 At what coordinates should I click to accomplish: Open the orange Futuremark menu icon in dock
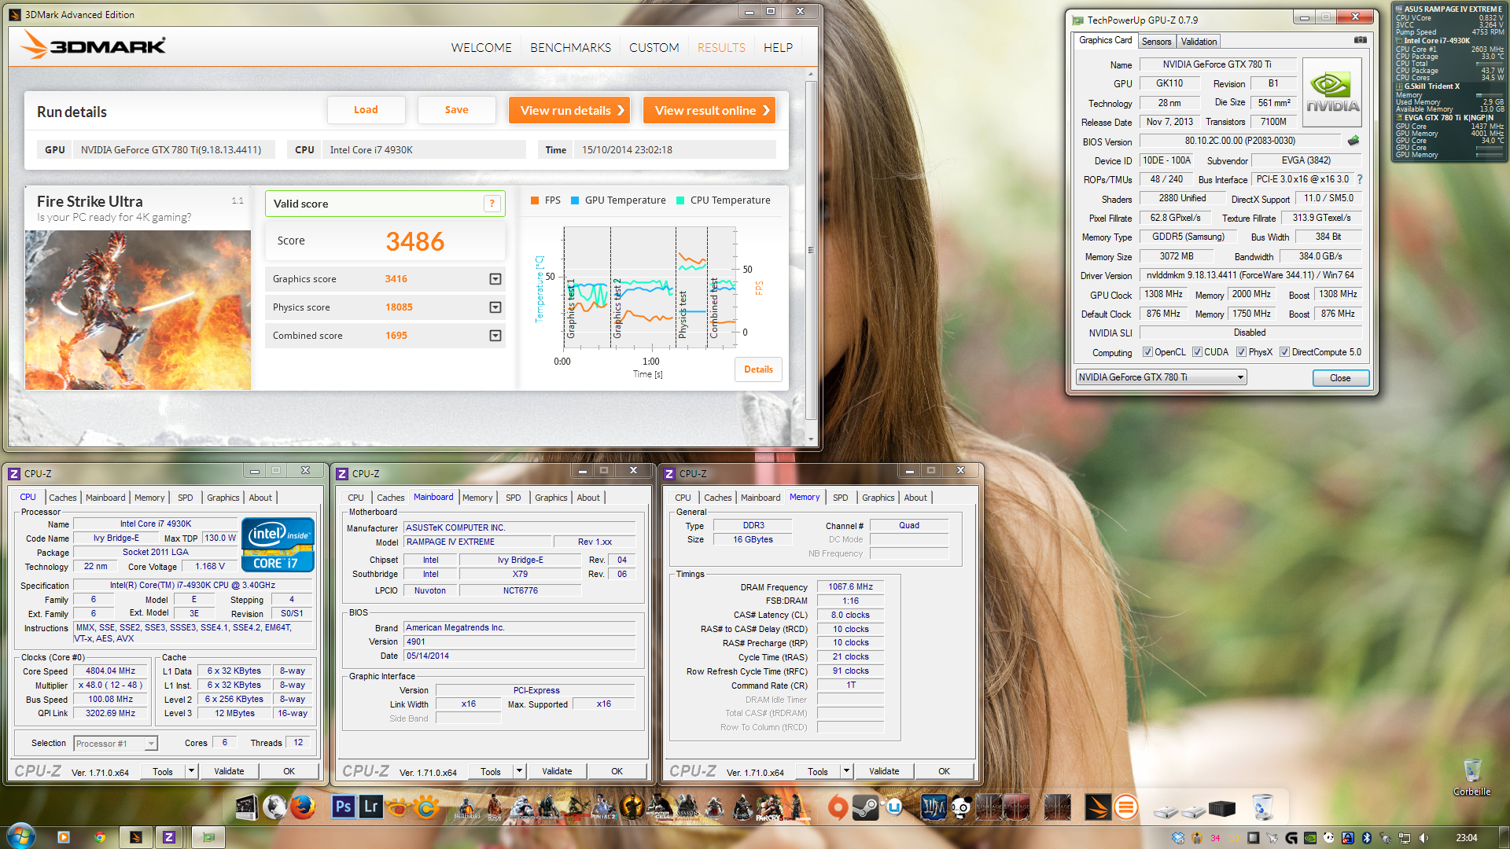(1126, 807)
